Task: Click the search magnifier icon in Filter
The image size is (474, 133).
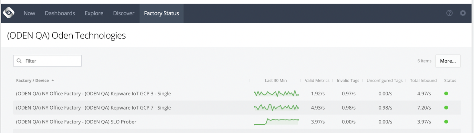Action: coord(19,61)
